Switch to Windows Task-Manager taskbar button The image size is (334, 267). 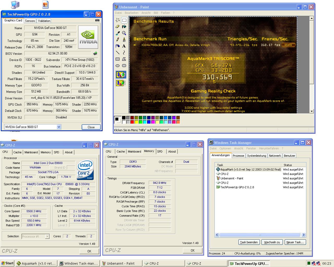79,263
